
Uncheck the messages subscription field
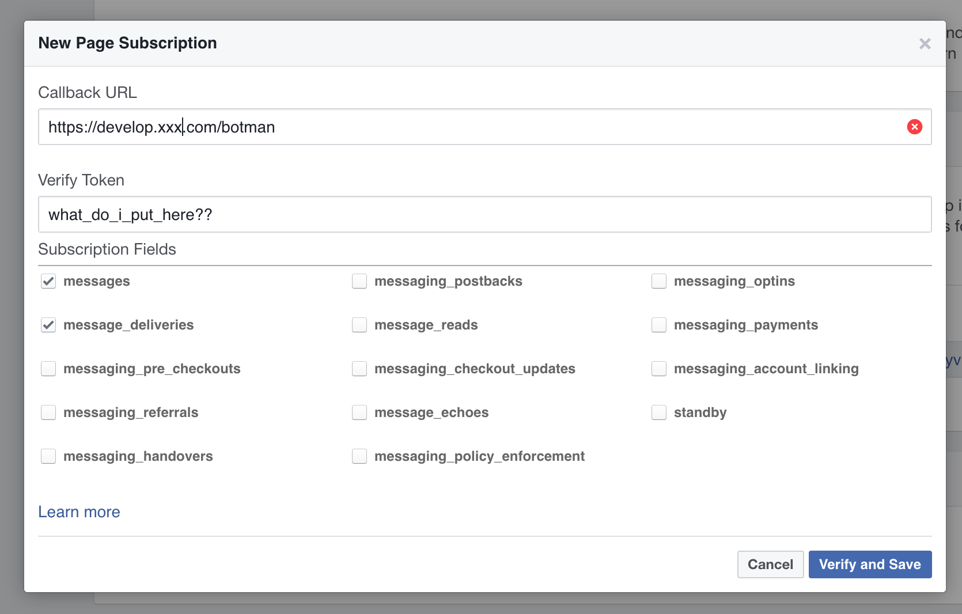click(x=48, y=281)
